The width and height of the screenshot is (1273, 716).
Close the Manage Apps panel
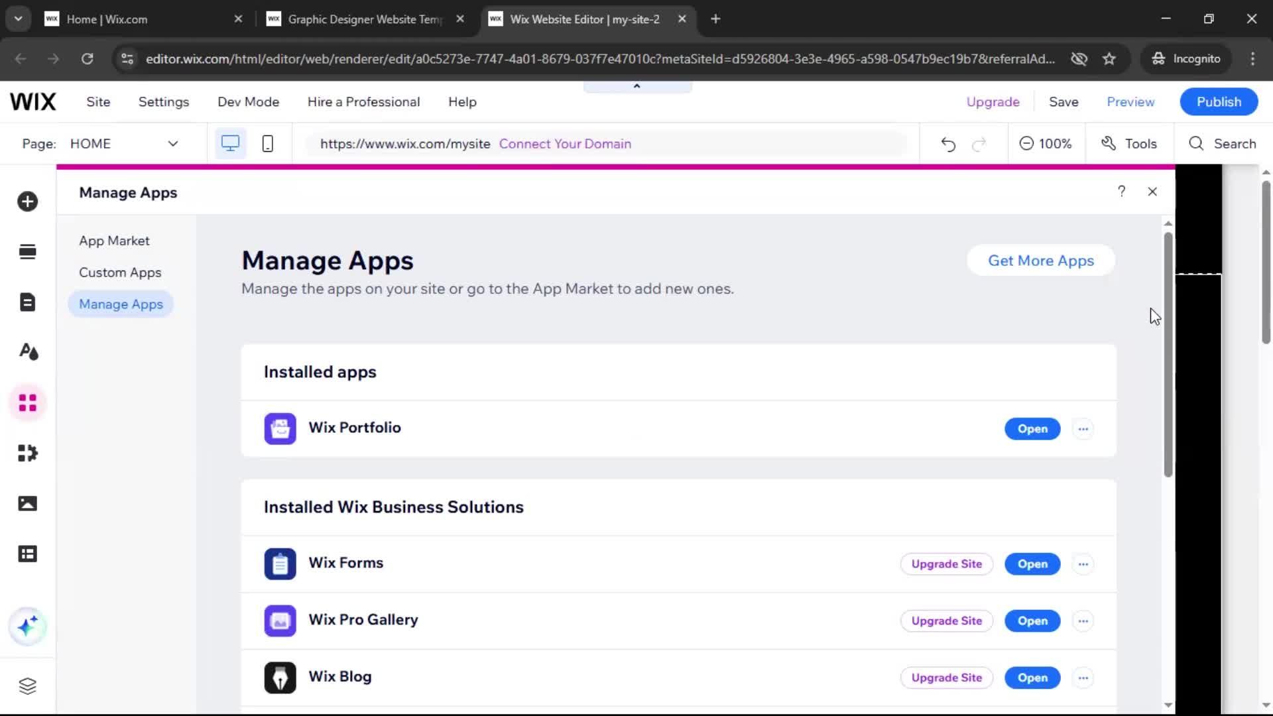point(1152,192)
